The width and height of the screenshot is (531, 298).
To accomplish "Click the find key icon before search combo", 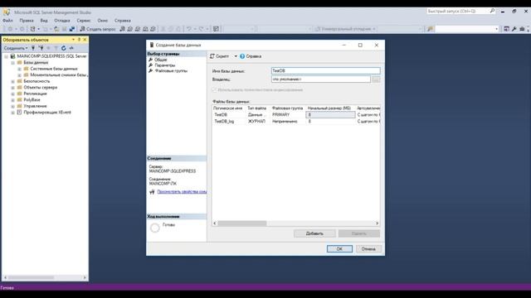I will tap(430, 29).
